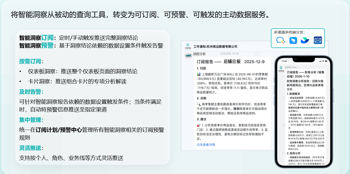Image resolution: width=350 pixels, height=174 pixels.
Task: Click the DingTalk distribution channel icon
Action: tap(293, 40)
